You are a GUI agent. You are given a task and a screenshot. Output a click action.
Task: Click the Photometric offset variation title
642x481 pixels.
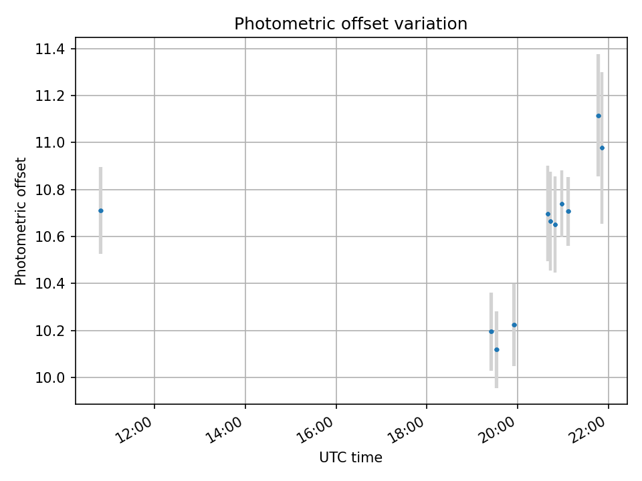tap(351, 24)
